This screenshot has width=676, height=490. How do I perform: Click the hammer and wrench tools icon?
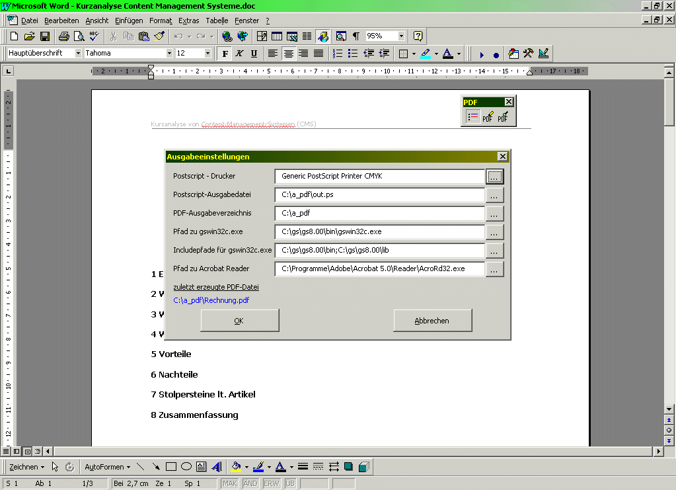pos(529,54)
